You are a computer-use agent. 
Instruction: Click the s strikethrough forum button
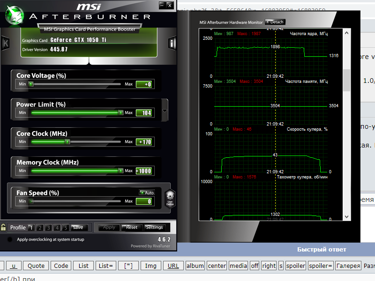click(x=281, y=266)
